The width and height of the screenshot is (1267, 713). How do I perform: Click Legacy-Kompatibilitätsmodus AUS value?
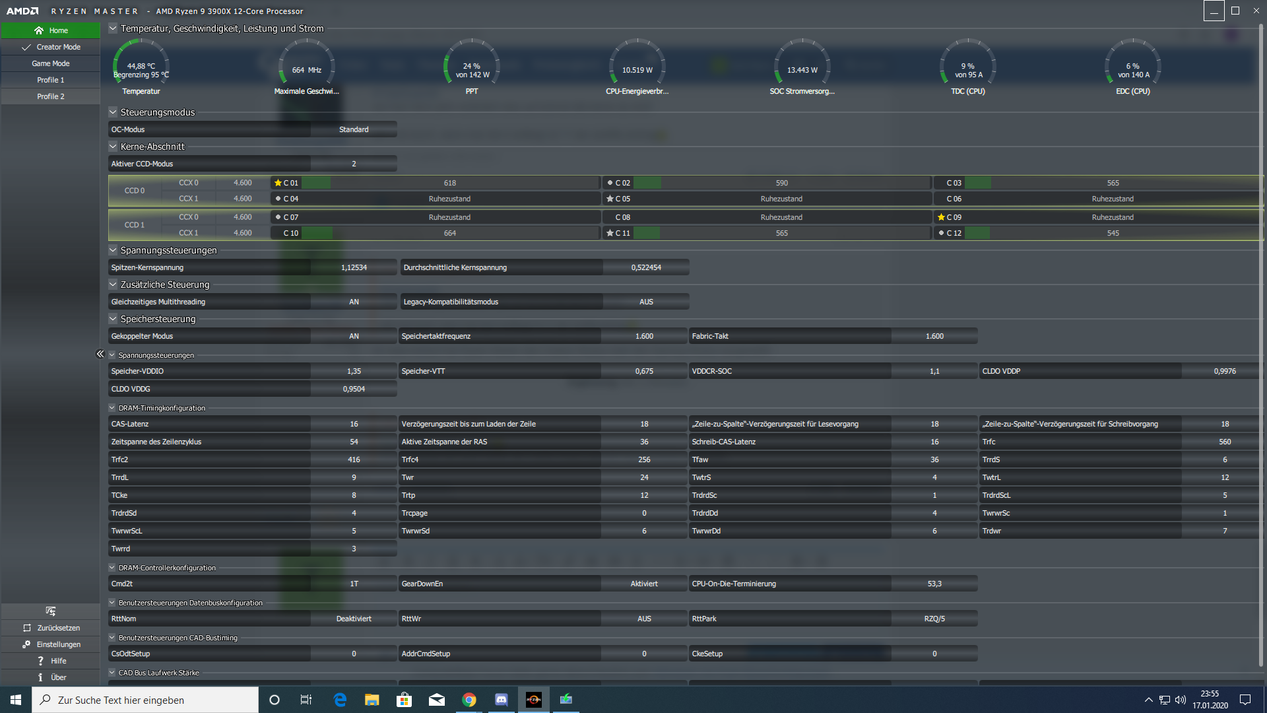(646, 302)
